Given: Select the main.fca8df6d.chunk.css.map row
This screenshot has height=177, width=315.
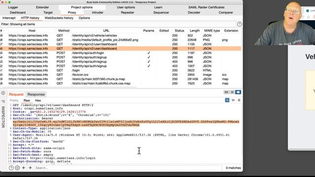Looking at the screenshot, I should (121, 84).
